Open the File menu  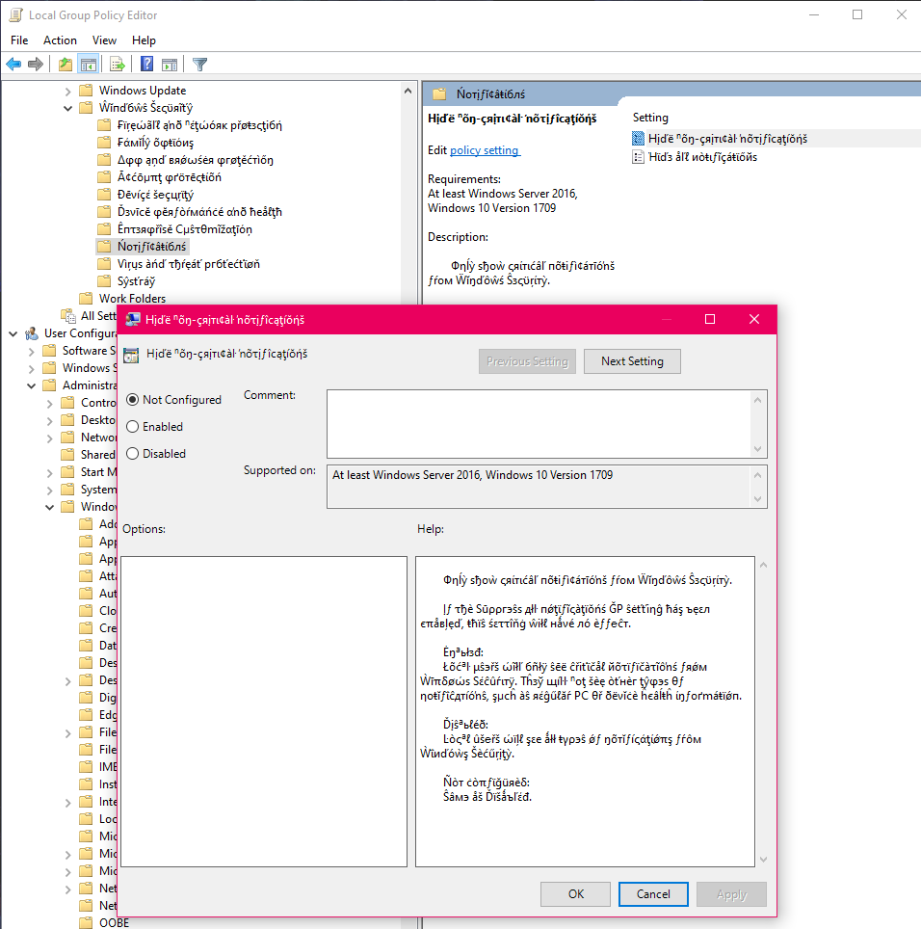point(19,40)
